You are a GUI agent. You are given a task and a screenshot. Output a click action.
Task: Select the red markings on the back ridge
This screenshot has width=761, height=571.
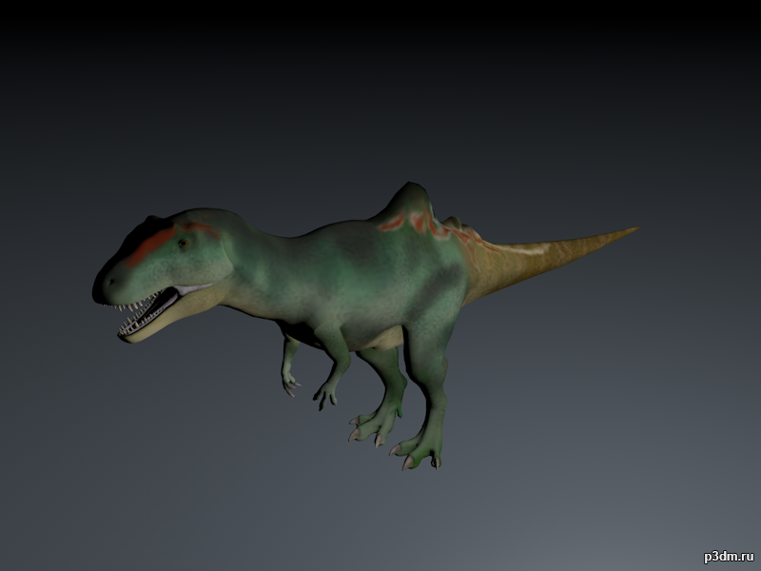coord(419,224)
